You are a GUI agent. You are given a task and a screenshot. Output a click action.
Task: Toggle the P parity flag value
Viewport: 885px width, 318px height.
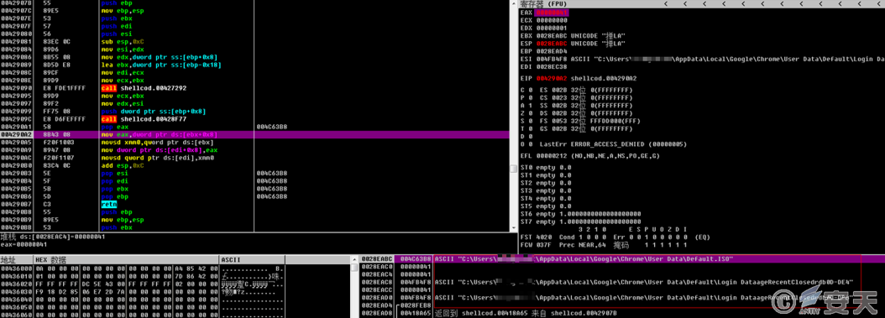click(530, 97)
